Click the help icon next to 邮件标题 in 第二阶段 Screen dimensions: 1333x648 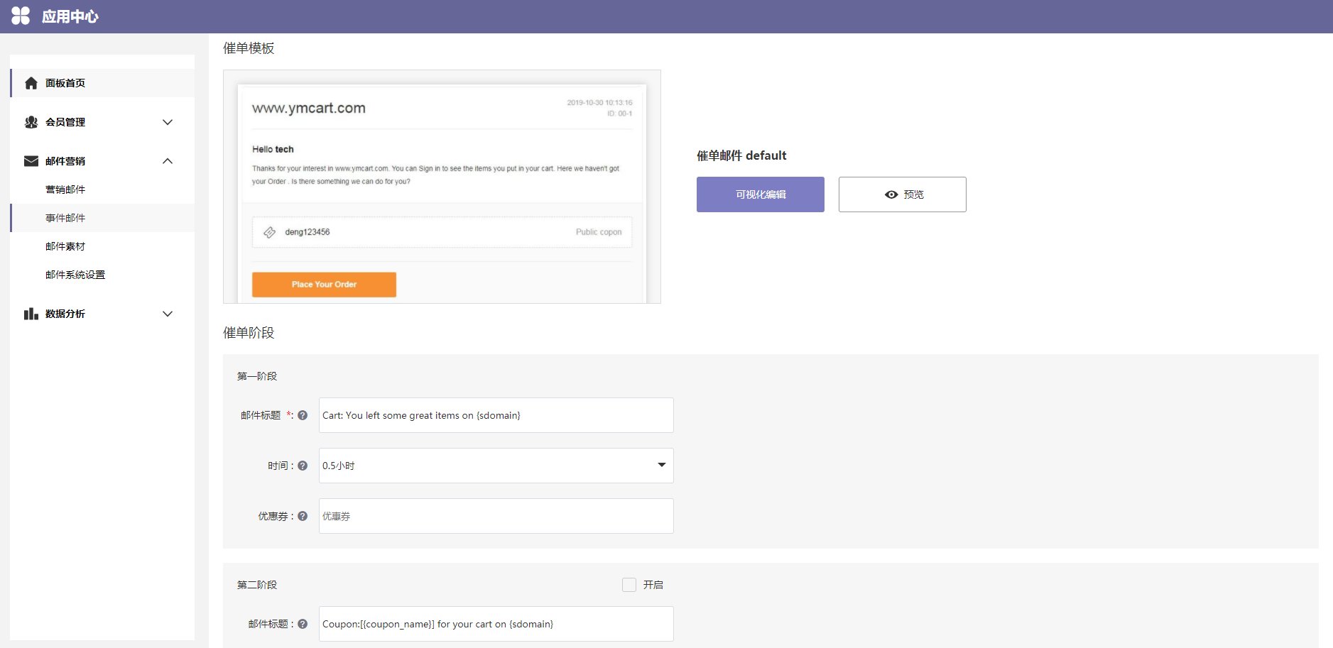pos(303,624)
